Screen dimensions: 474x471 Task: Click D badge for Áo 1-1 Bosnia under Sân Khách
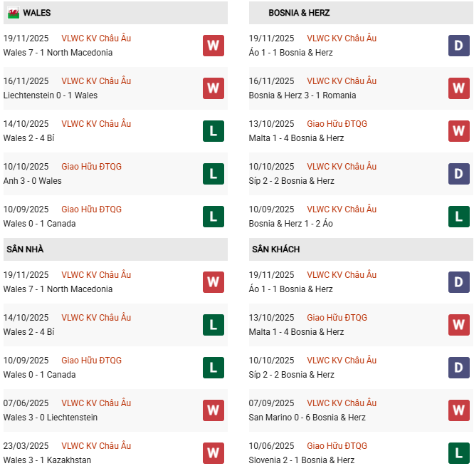click(x=458, y=282)
